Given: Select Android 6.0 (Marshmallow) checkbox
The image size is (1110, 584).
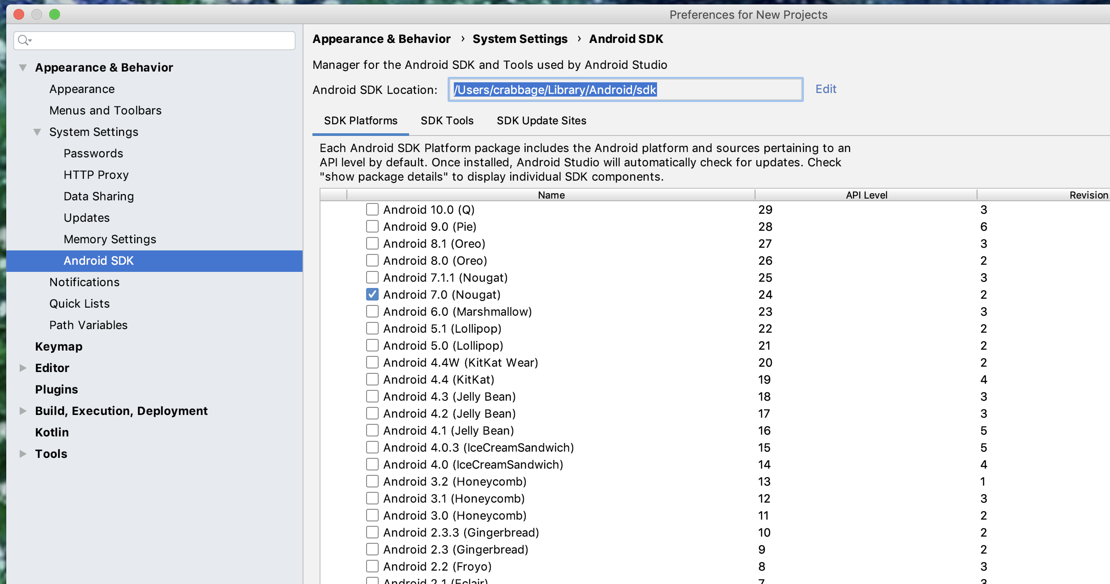Looking at the screenshot, I should point(372,311).
